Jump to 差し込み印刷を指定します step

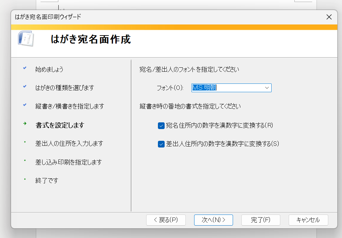68,162
